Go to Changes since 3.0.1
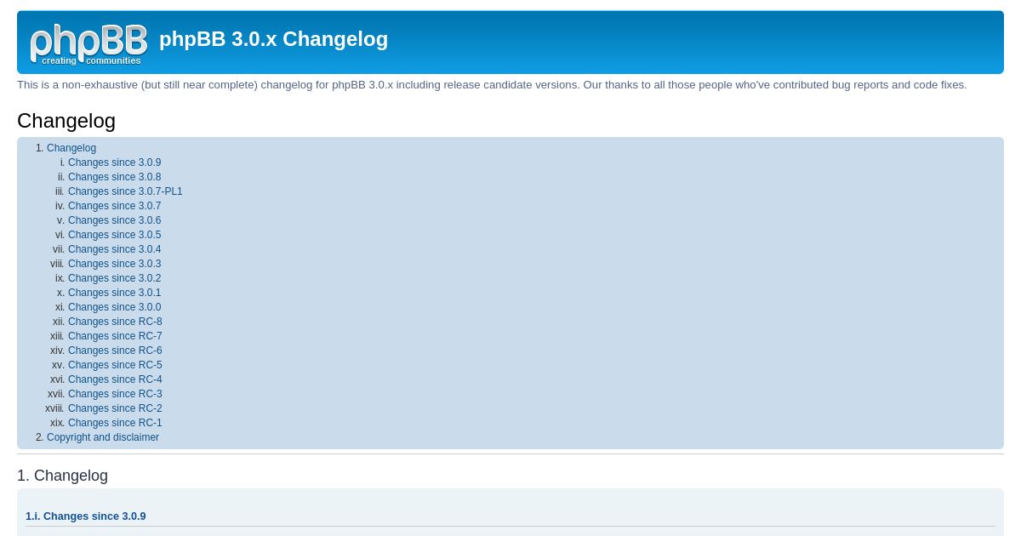Screen dimensions: 1021x536 click(x=114, y=293)
